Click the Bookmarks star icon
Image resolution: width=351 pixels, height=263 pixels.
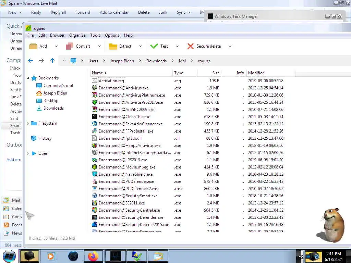pos(34,78)
